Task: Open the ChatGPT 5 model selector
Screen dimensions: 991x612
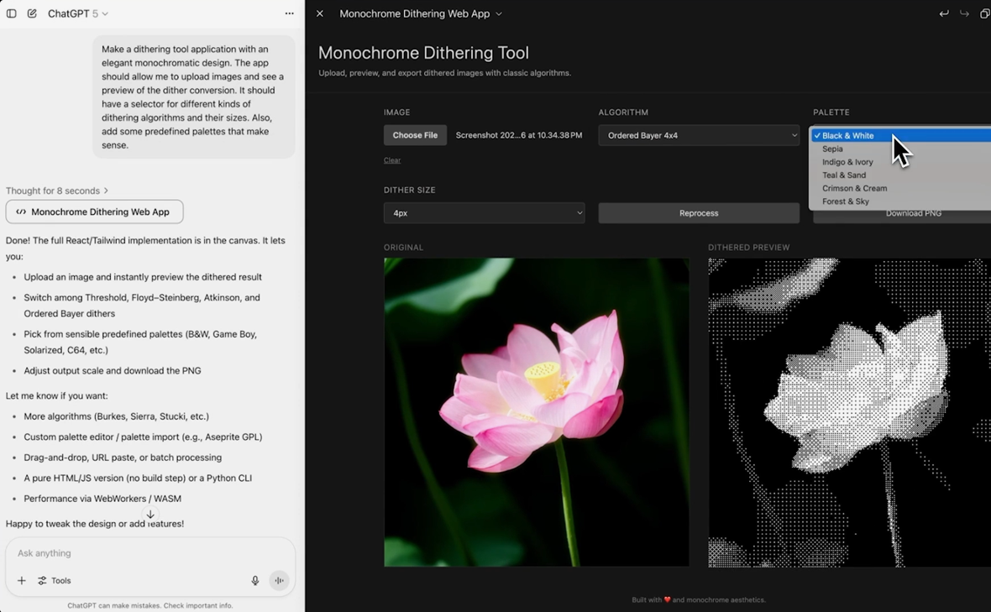Action: point(78,13)
